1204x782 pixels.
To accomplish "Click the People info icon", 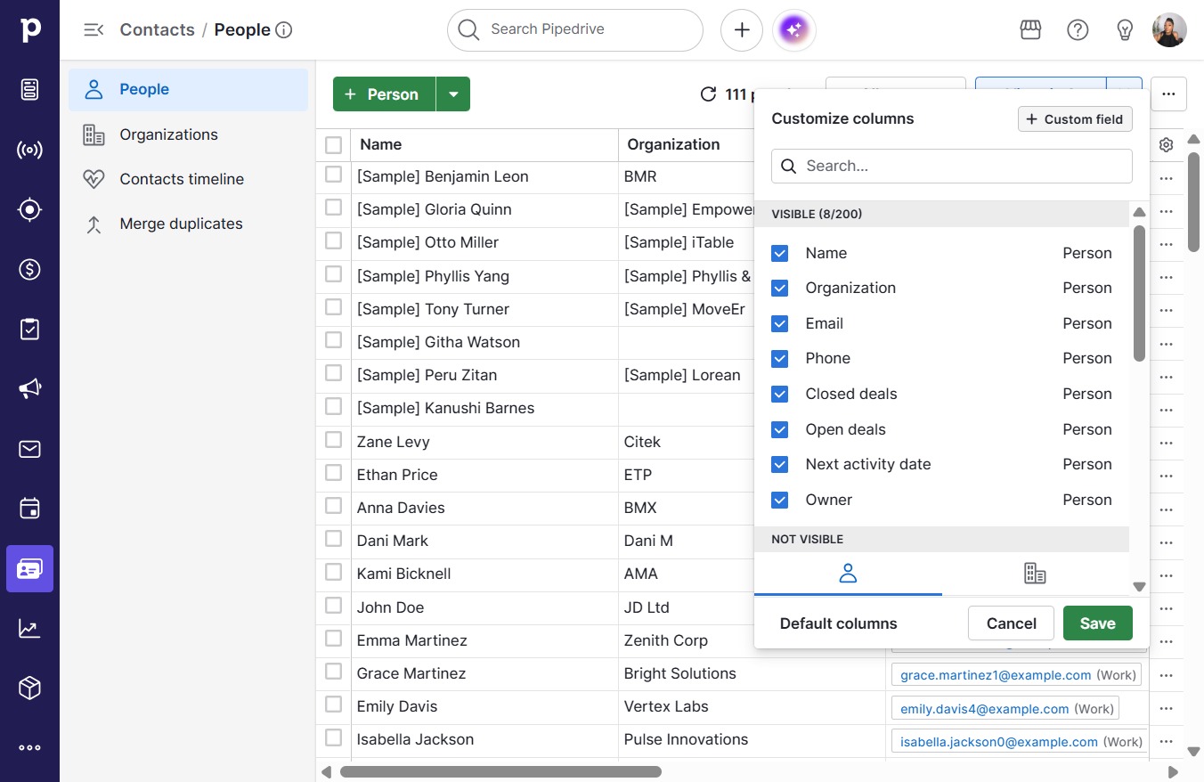I will coord(284,30).
